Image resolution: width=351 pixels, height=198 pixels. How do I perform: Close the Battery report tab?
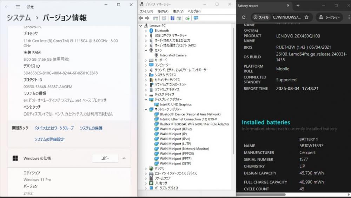(288, 6)
